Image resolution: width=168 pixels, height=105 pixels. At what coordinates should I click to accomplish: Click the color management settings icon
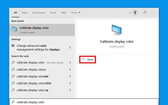point(13,46)
